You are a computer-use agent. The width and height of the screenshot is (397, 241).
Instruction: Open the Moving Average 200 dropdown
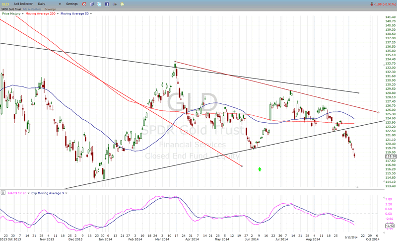pos(57,13)
